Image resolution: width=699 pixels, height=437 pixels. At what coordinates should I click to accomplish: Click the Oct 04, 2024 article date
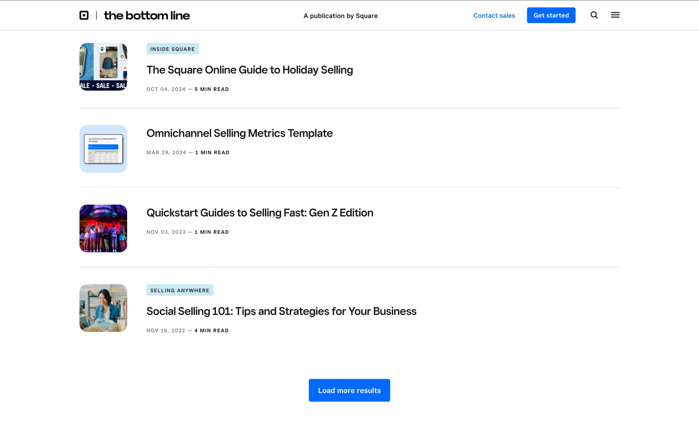166,89
